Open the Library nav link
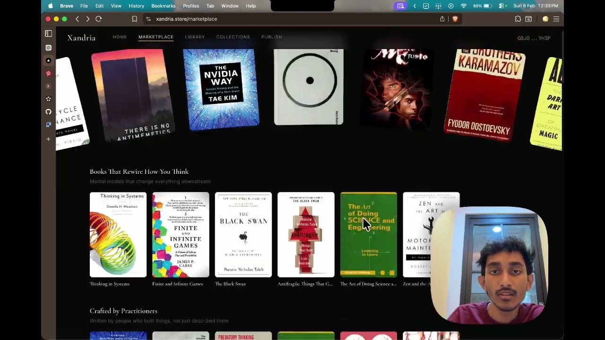 195,37
